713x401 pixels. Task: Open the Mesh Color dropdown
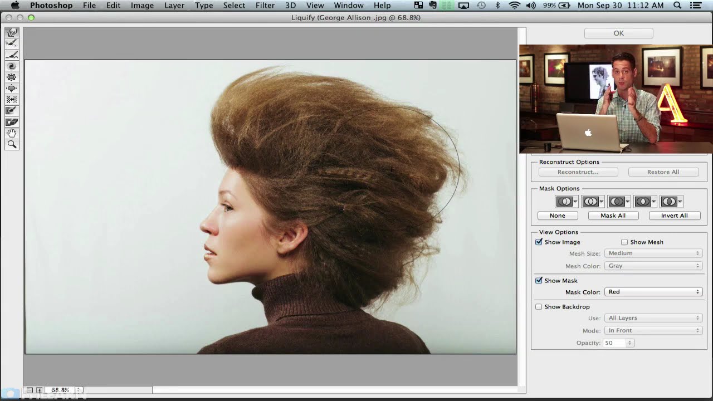(x=653, y=266)
